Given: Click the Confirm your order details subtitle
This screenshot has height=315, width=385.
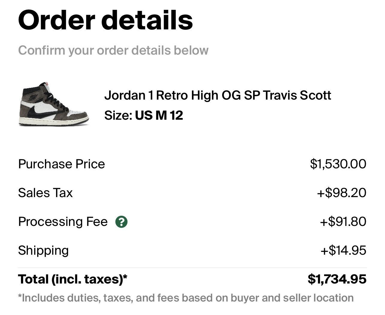Looking at the screenshot, I should [x=113, y=50].
